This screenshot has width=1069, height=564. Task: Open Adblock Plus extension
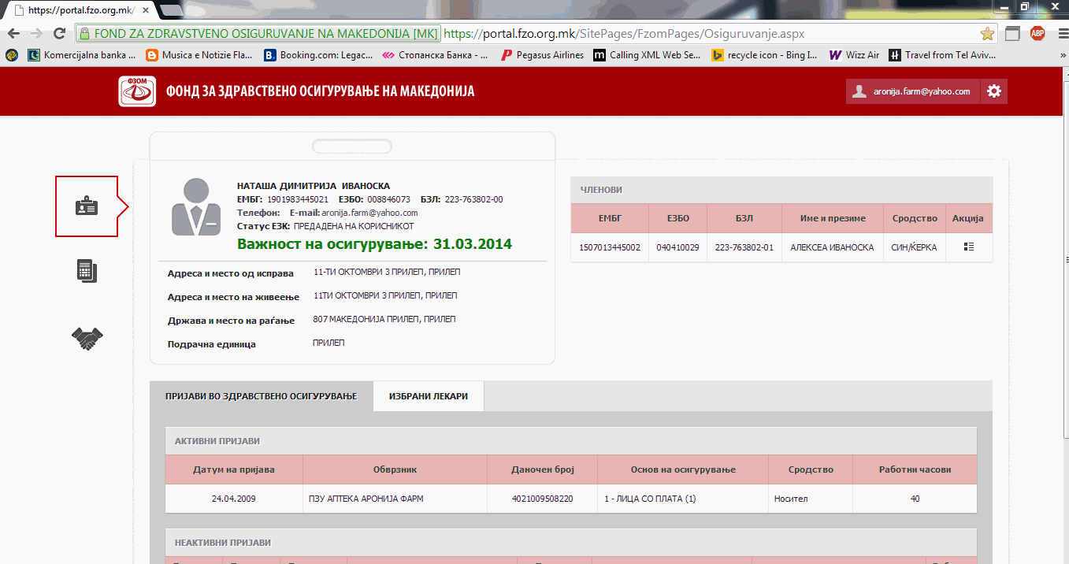(x=1037, y=33)
